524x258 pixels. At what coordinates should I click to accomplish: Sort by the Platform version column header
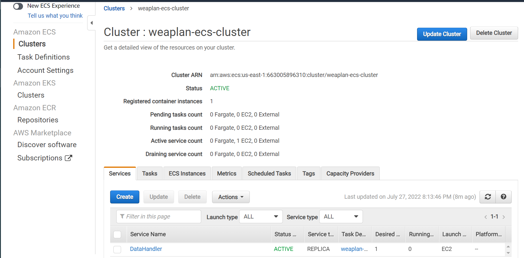pos(489,234)
